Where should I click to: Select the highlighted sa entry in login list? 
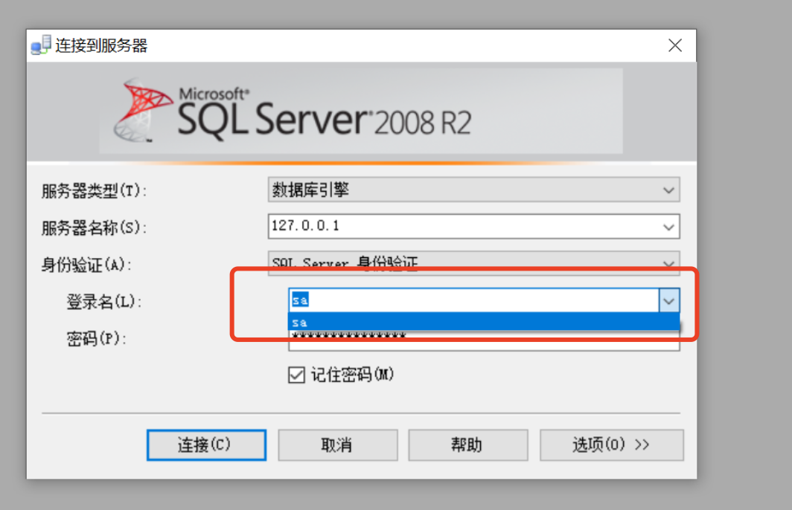[484, 322]
